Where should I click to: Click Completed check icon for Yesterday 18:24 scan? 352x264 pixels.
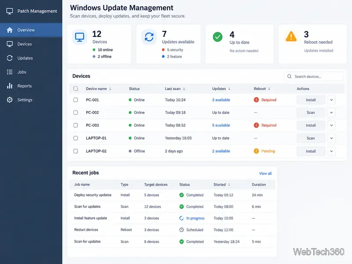181,242
